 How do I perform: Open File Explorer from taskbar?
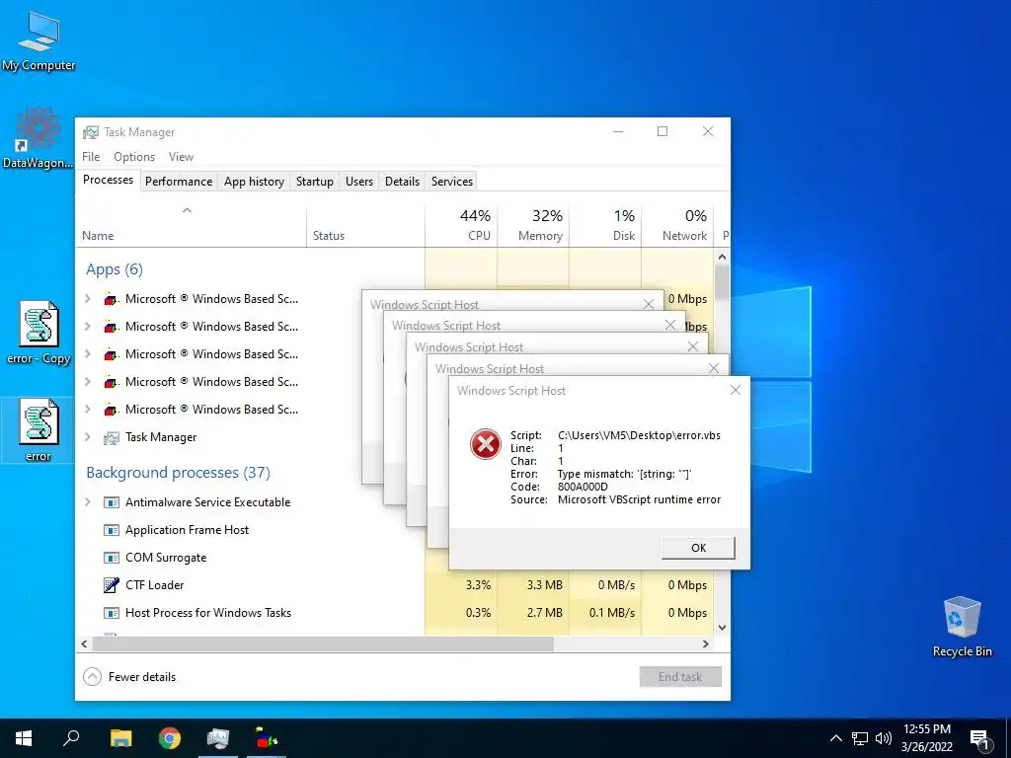(120, 738)
